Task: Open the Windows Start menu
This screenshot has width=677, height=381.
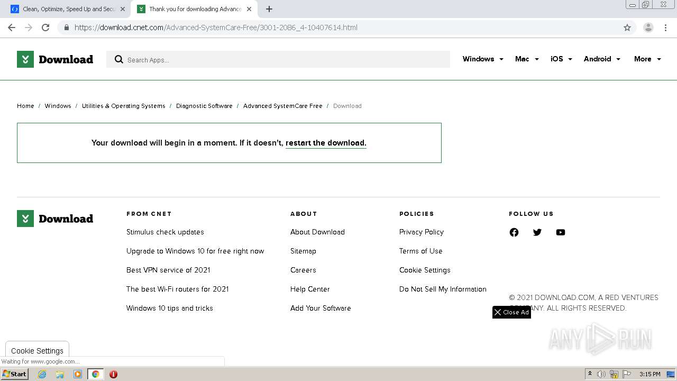Action: click(x=15, y=374)
